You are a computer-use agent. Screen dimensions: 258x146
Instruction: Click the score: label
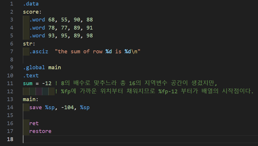coord(32,12)
